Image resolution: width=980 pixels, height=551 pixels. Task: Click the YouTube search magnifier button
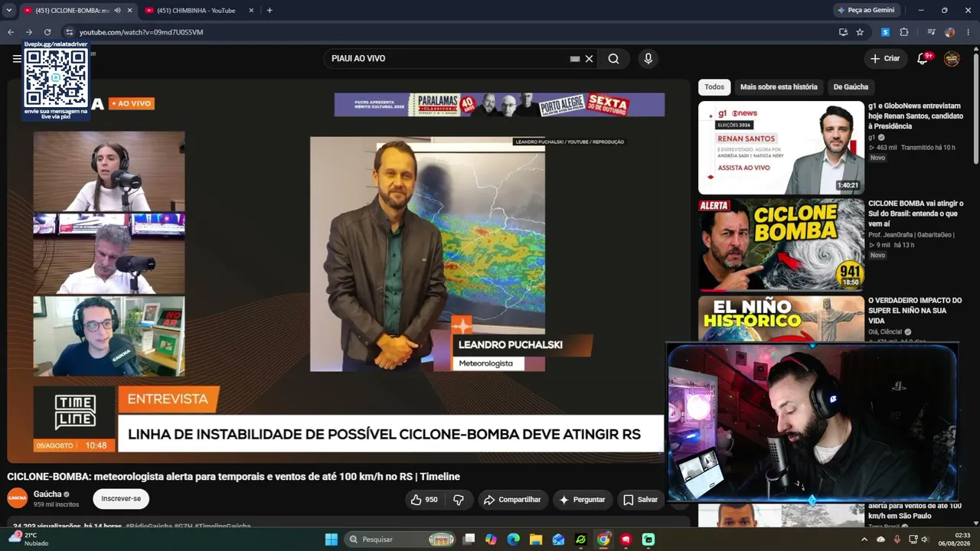tap(613, 59)
